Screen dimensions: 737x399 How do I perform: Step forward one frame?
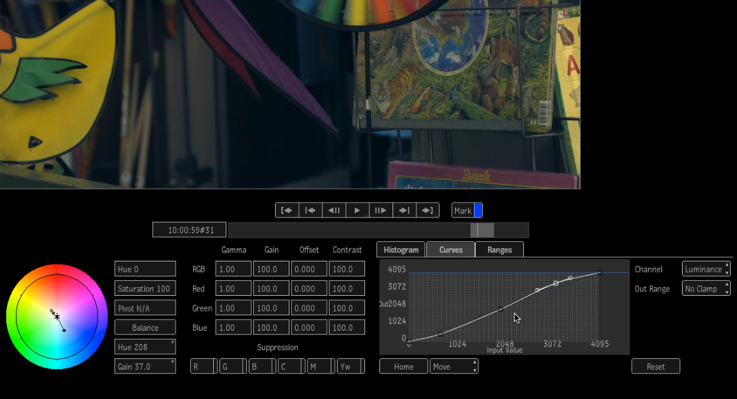[381, 210]
